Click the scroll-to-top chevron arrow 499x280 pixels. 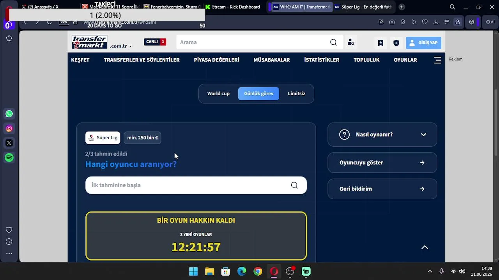tap(425, 247)
